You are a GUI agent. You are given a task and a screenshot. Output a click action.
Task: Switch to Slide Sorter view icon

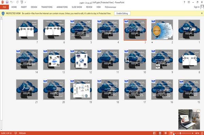click(160, 133)
